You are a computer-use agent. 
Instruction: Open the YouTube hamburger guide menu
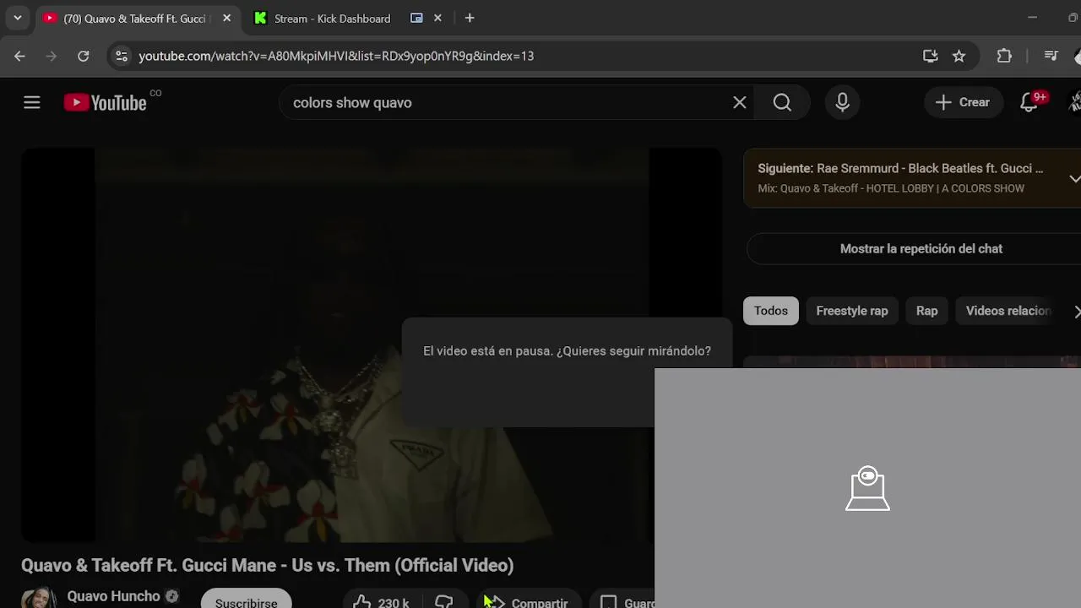point(32,103)
